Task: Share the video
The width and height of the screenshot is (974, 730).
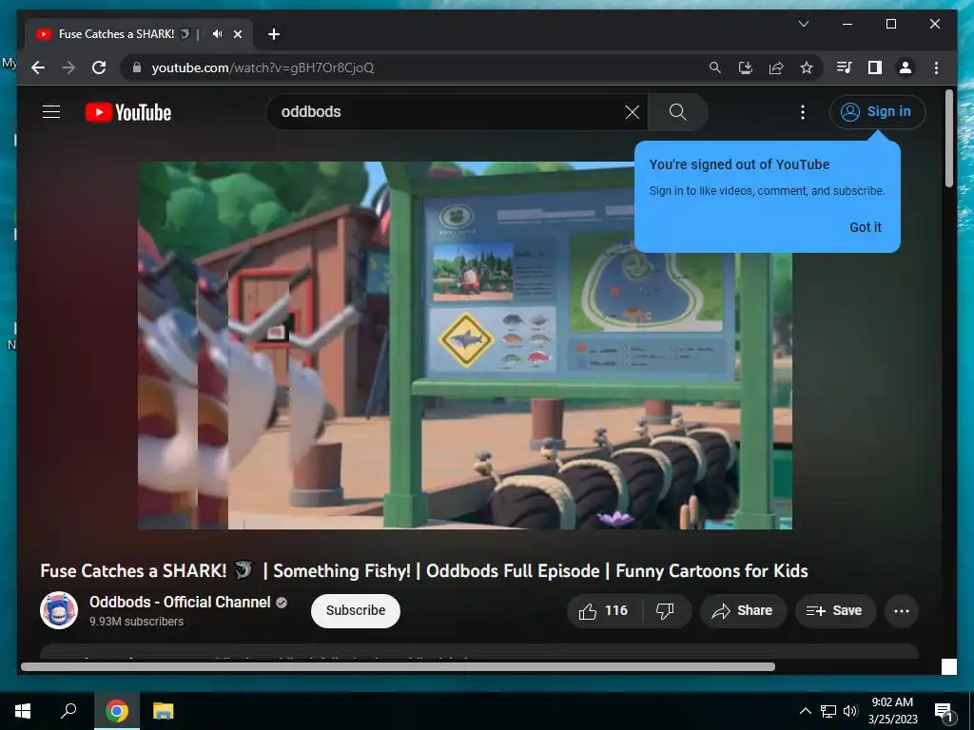Action: click(x=743, y=611)
